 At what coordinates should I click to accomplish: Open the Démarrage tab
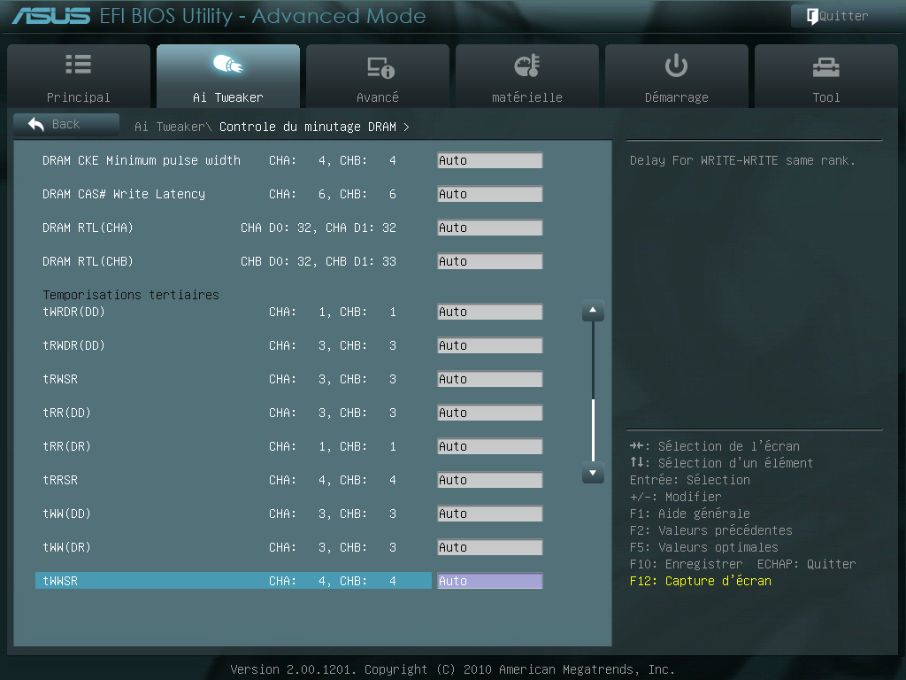[676, 76]
